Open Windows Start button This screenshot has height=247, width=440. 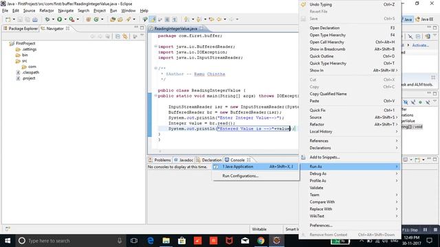tap(8, 241)
